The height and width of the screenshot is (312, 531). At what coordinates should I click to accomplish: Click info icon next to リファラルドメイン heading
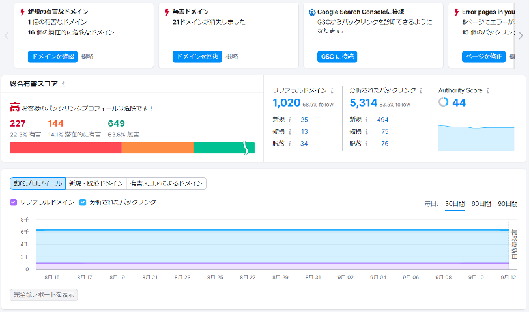click(332, 91)
